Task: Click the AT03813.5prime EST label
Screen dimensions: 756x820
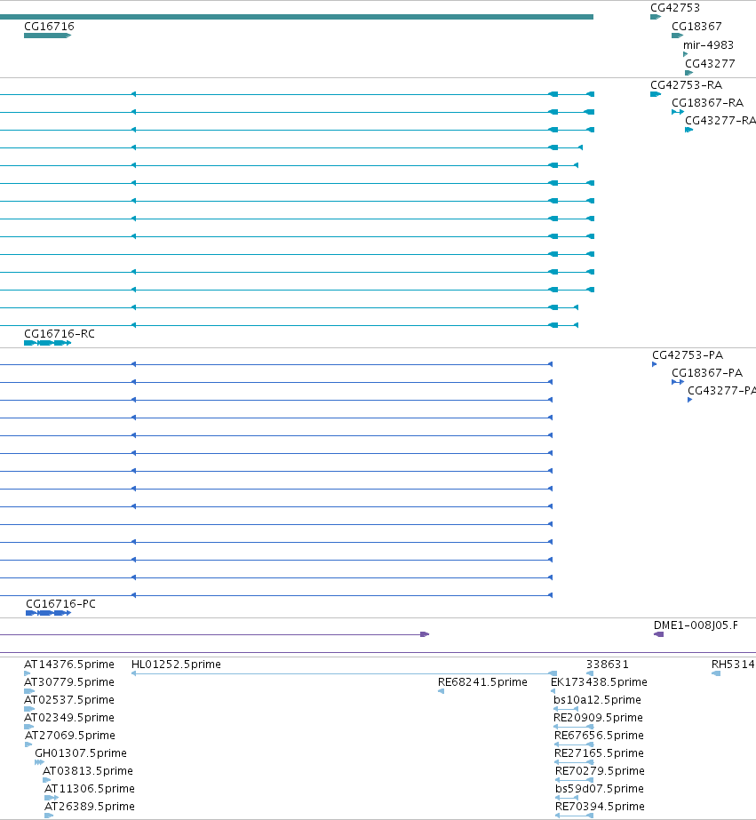Action: (x=88, y=771)
